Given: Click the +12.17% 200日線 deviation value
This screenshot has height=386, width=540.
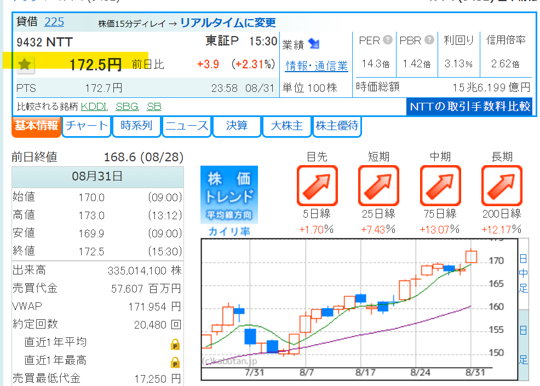Looking at the screenshot, I should (502, 229).
